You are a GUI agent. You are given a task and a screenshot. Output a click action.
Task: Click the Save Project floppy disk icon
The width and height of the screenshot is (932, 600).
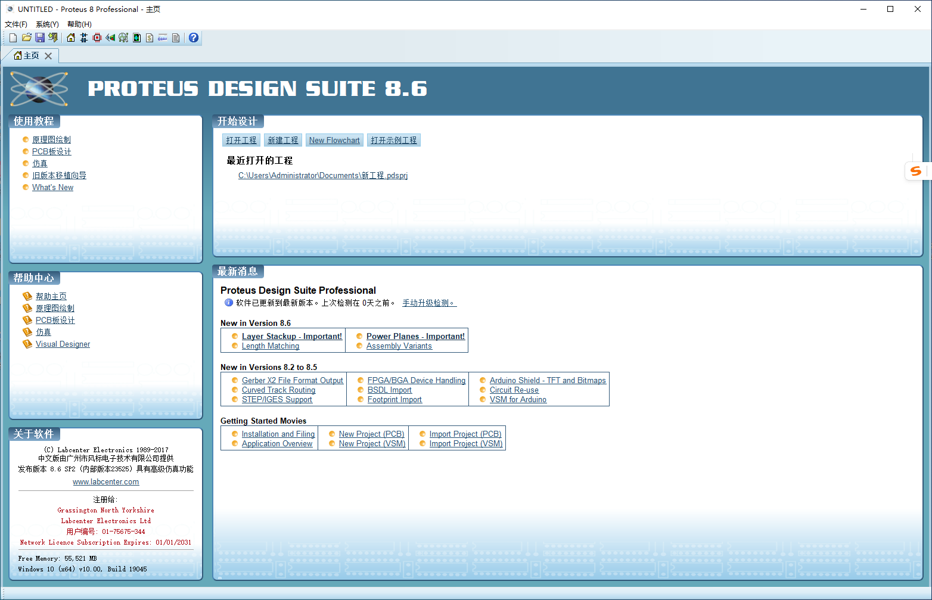pyautogui.click(x=40, y=38)
